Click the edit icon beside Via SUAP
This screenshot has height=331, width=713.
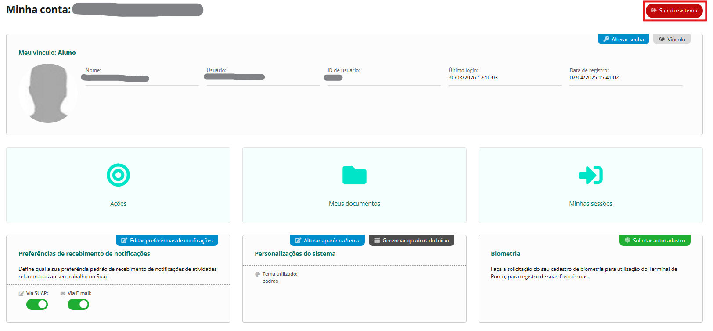22,294
